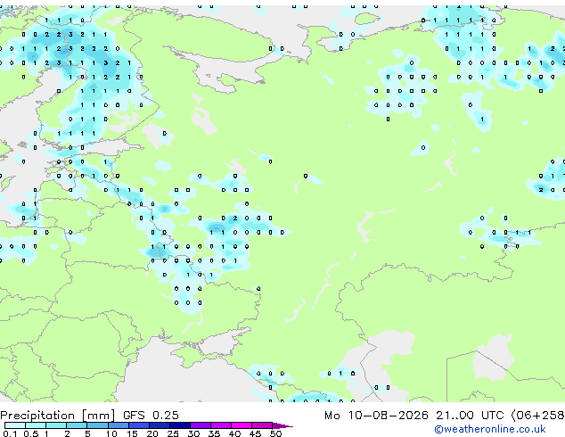
Task: Click the legend swatch for 35–40 mm
Action: (221, 425)
